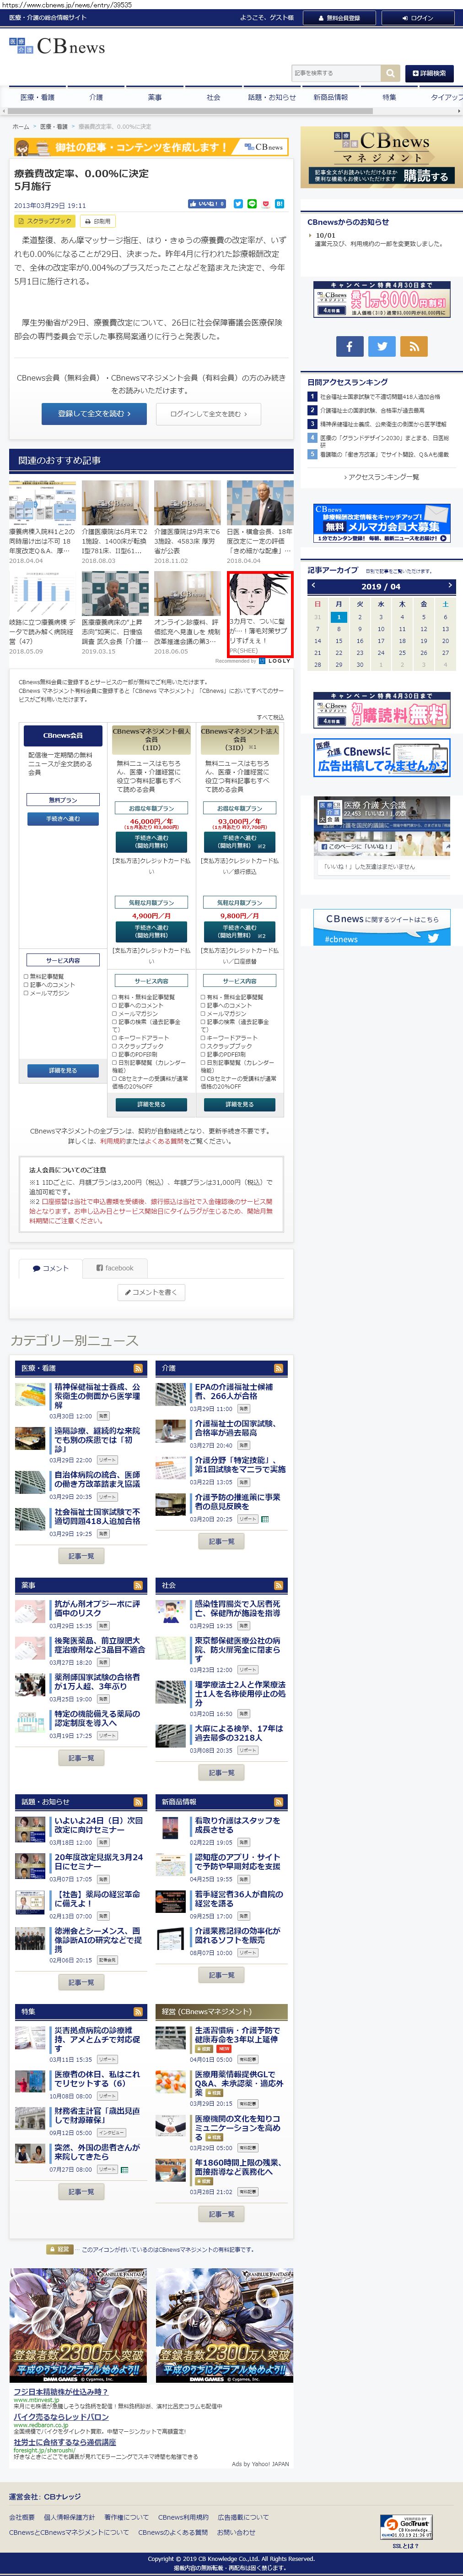Screen dimensions: 463x2576
Task: Select day 15 in the archive calendar
Action: coord(338,641)
